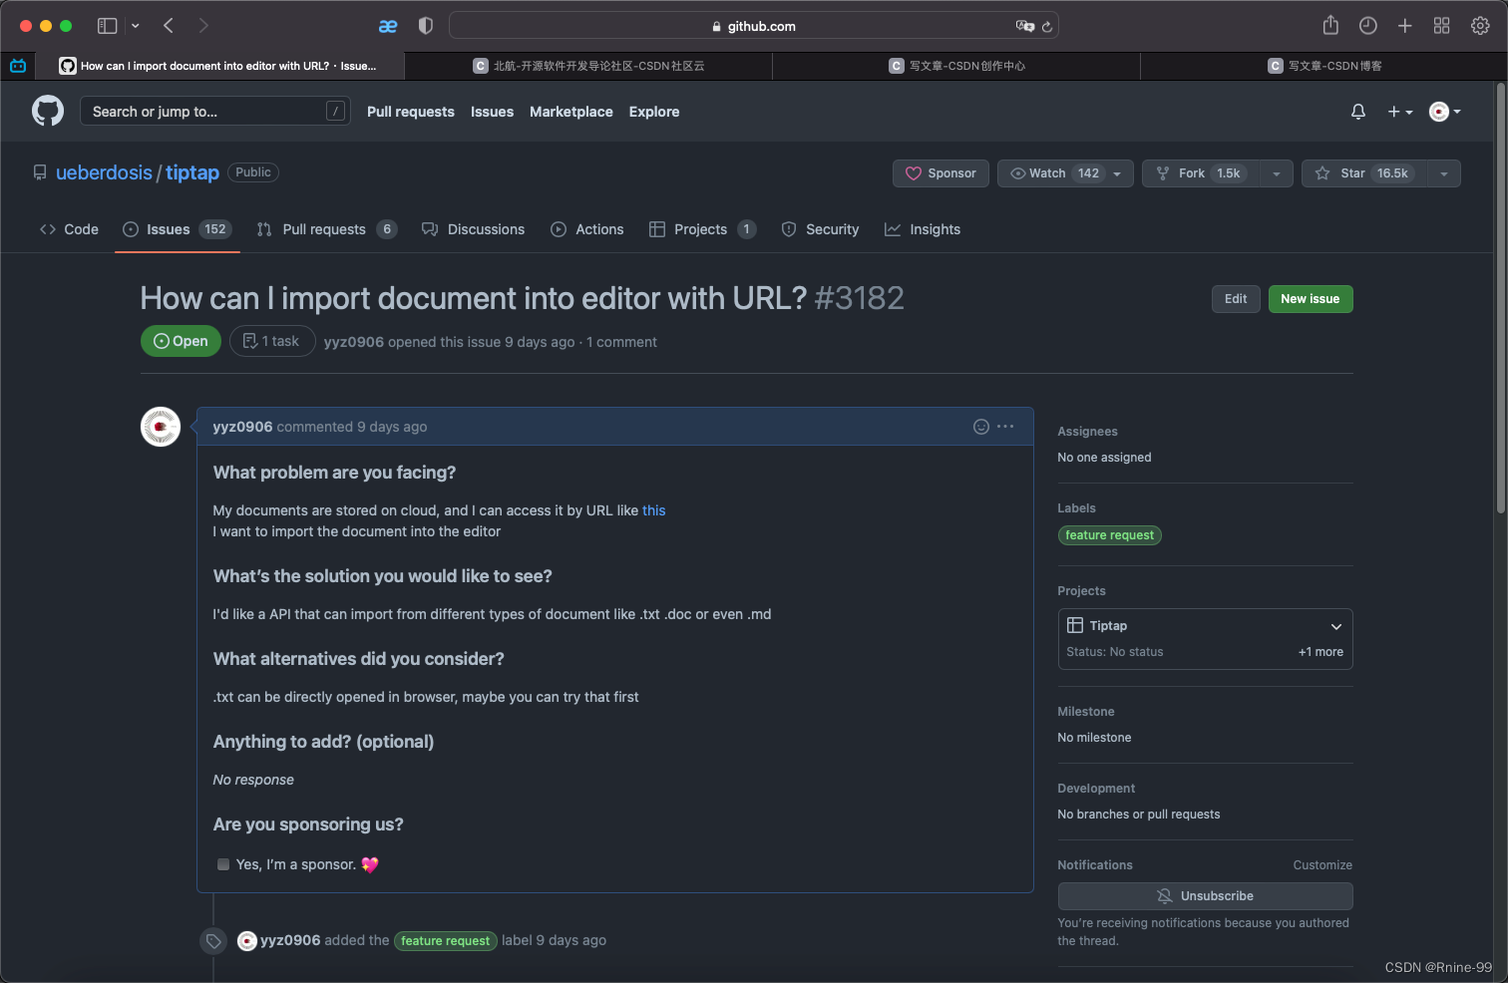The height and width of the screenshot is (983, 1508).
Task: Open yyz0906 profile from issue header
Action: pos(354,342)
